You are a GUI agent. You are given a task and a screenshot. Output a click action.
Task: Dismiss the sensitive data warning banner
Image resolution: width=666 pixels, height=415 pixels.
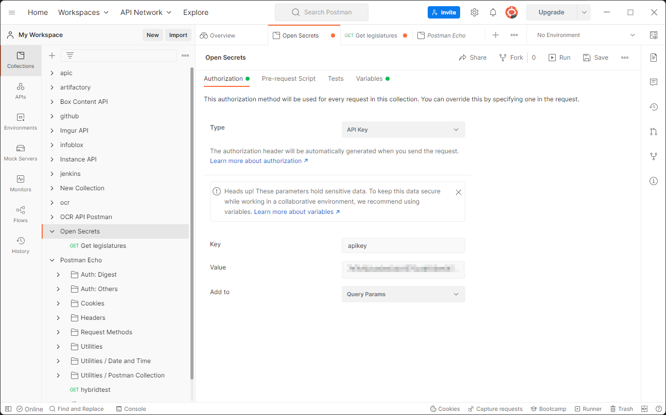tap(458, 192)
